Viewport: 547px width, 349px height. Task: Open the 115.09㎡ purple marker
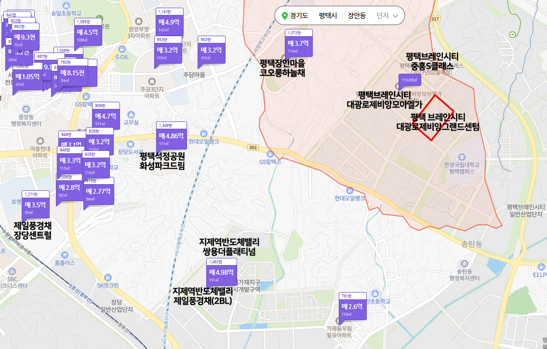(x=410, y=81)
